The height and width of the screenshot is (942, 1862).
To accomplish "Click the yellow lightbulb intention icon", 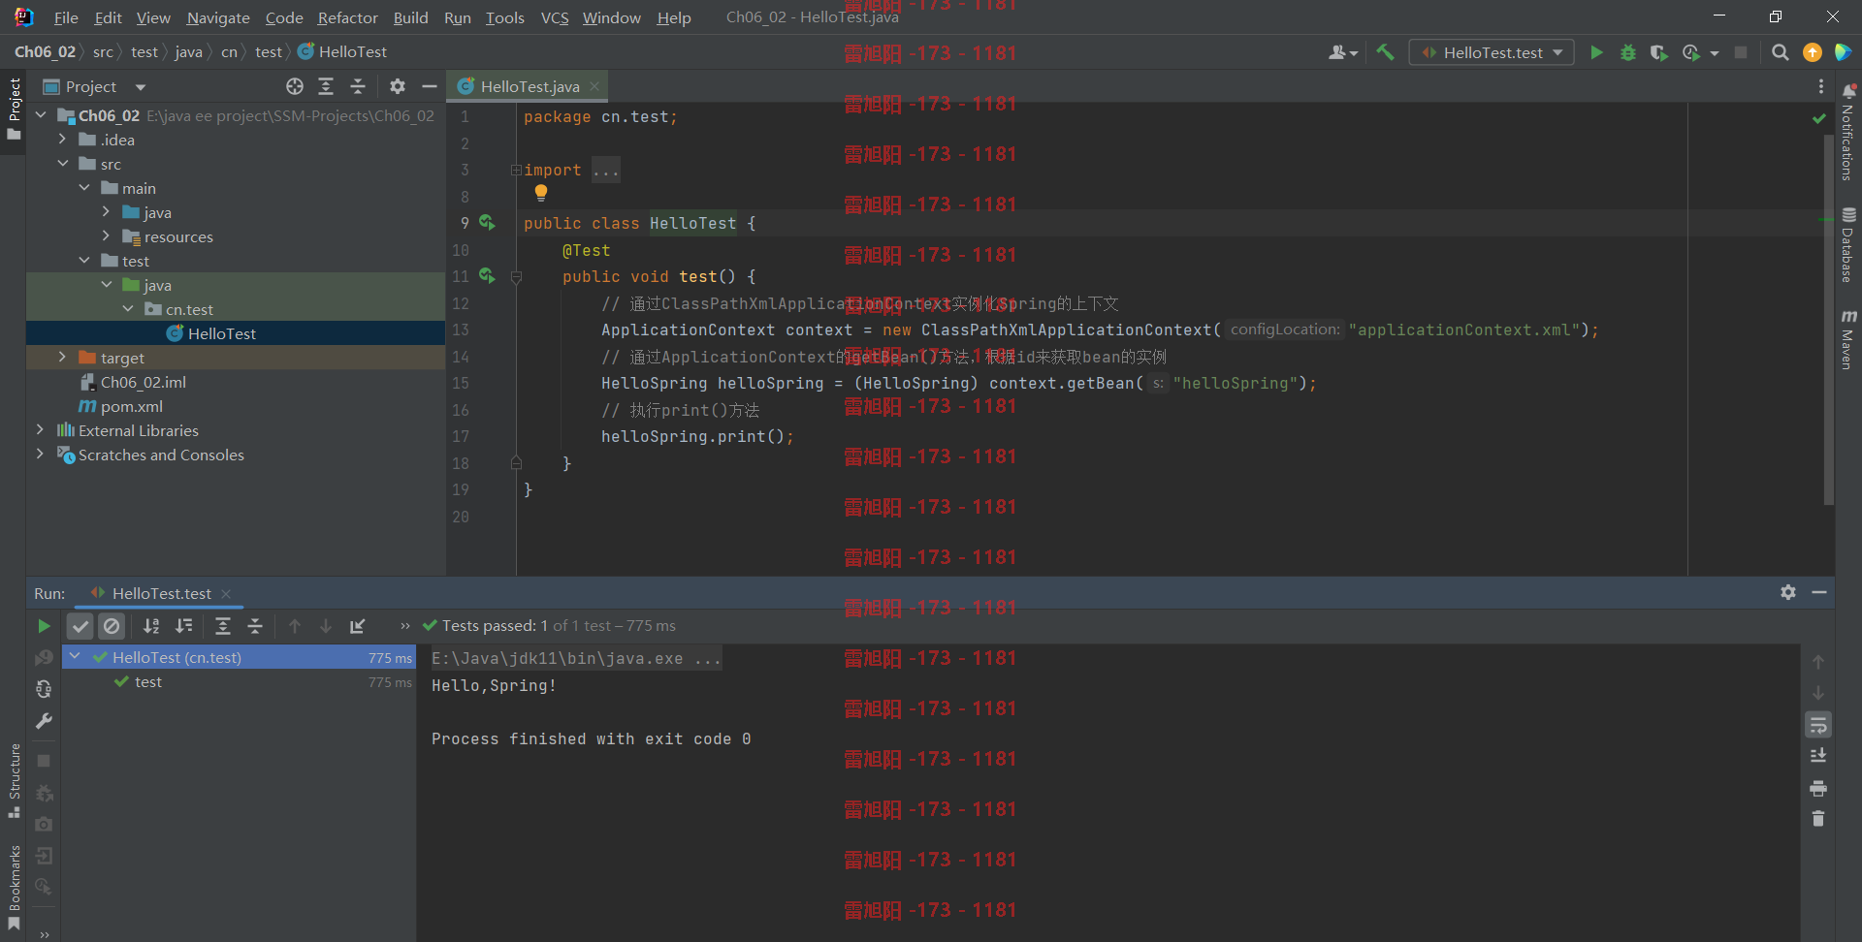I will pos(541,193).
